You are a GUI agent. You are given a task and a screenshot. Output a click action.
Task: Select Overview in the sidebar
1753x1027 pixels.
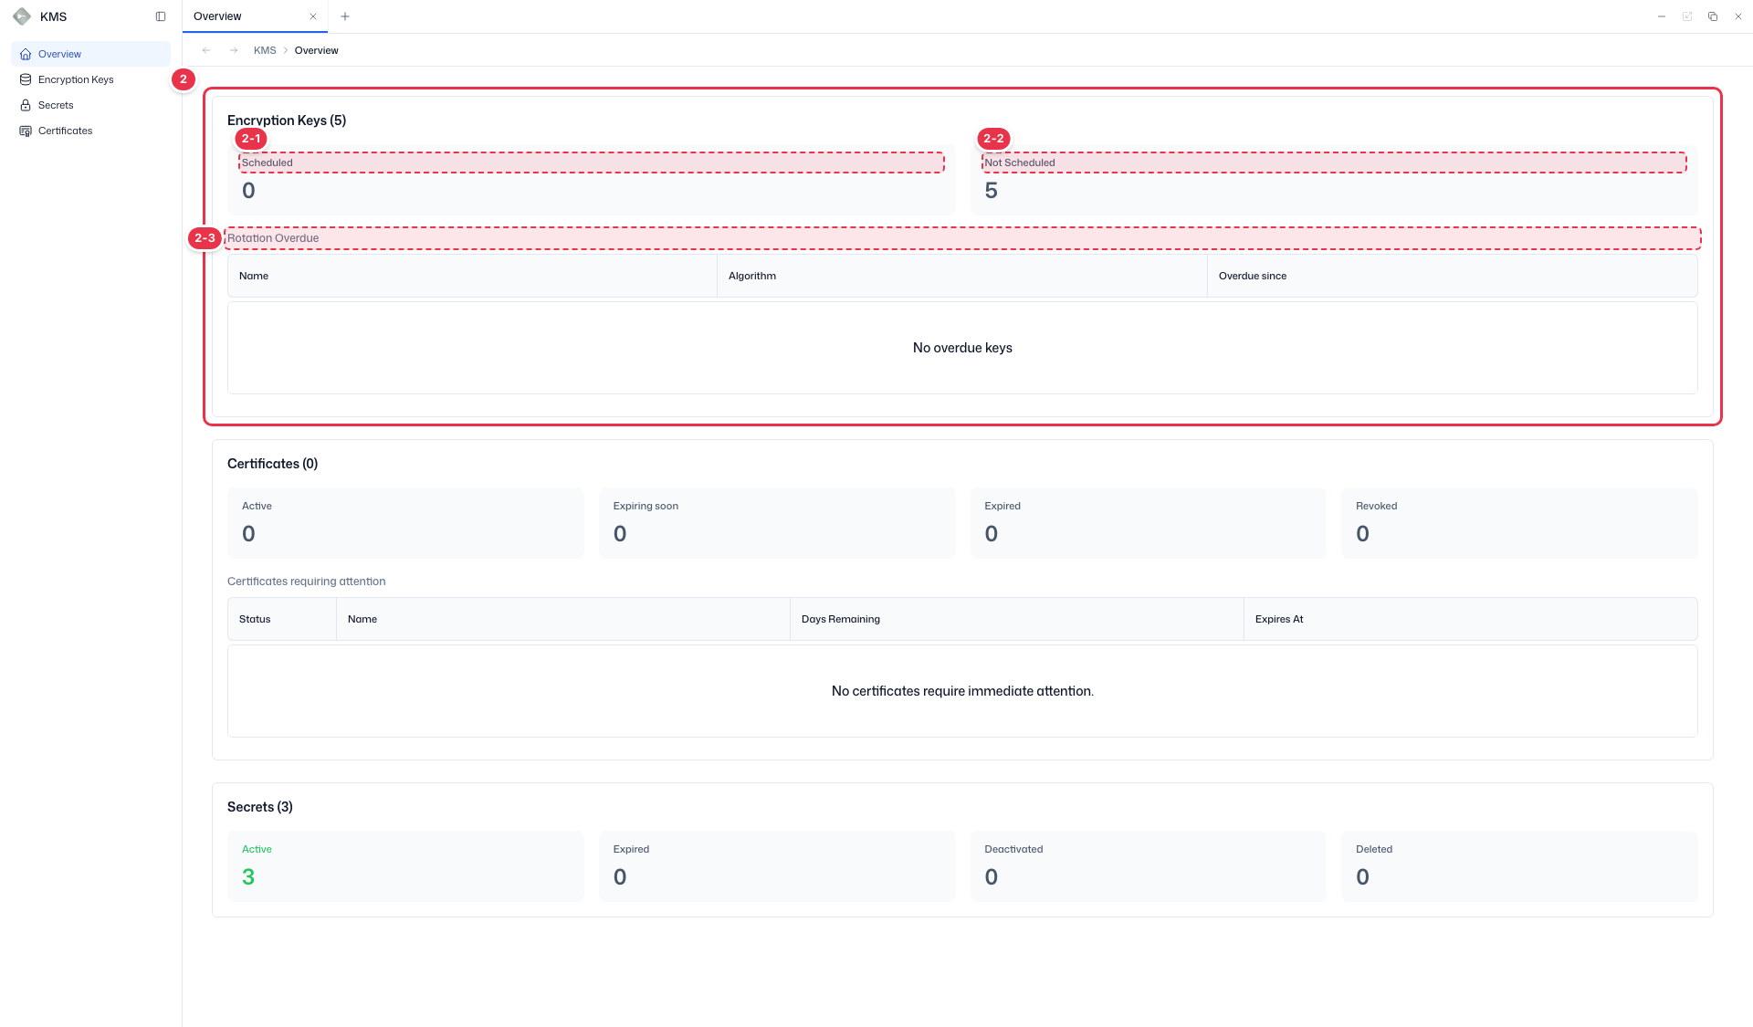[90, 54]
